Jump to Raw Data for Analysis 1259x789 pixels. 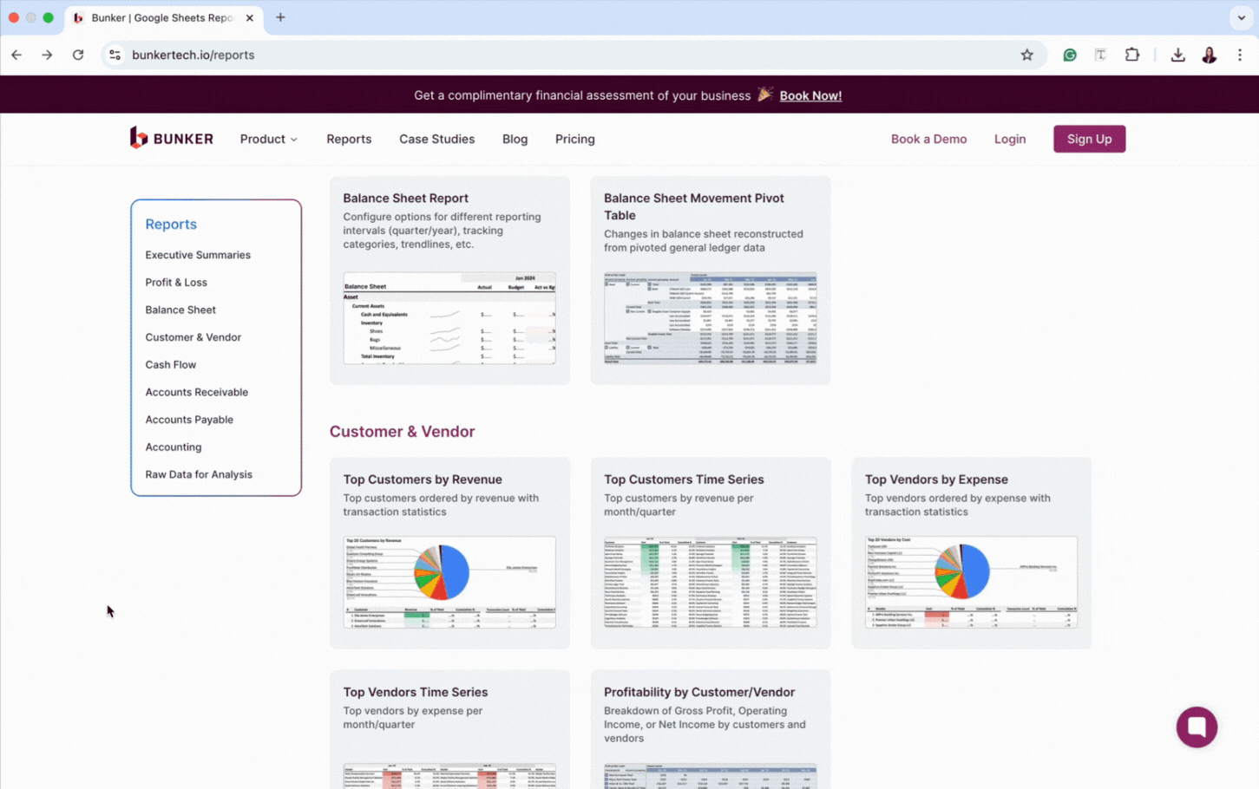click(199, 474)
